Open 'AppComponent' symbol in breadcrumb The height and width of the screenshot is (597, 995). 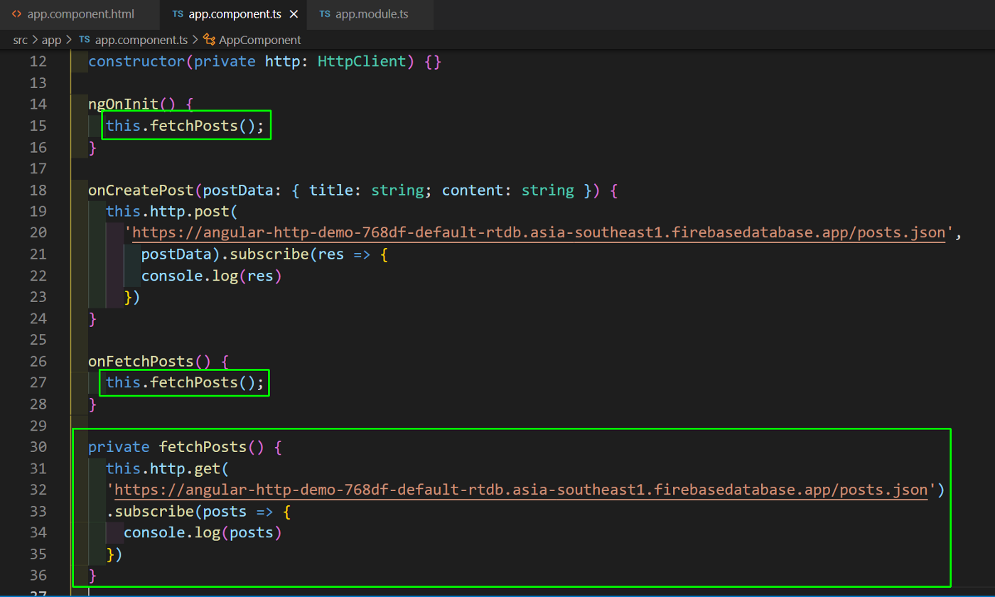click(259, 40)
